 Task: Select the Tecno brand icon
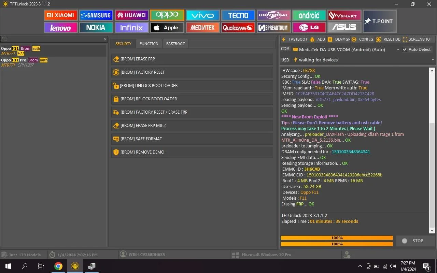coord(238,15)
